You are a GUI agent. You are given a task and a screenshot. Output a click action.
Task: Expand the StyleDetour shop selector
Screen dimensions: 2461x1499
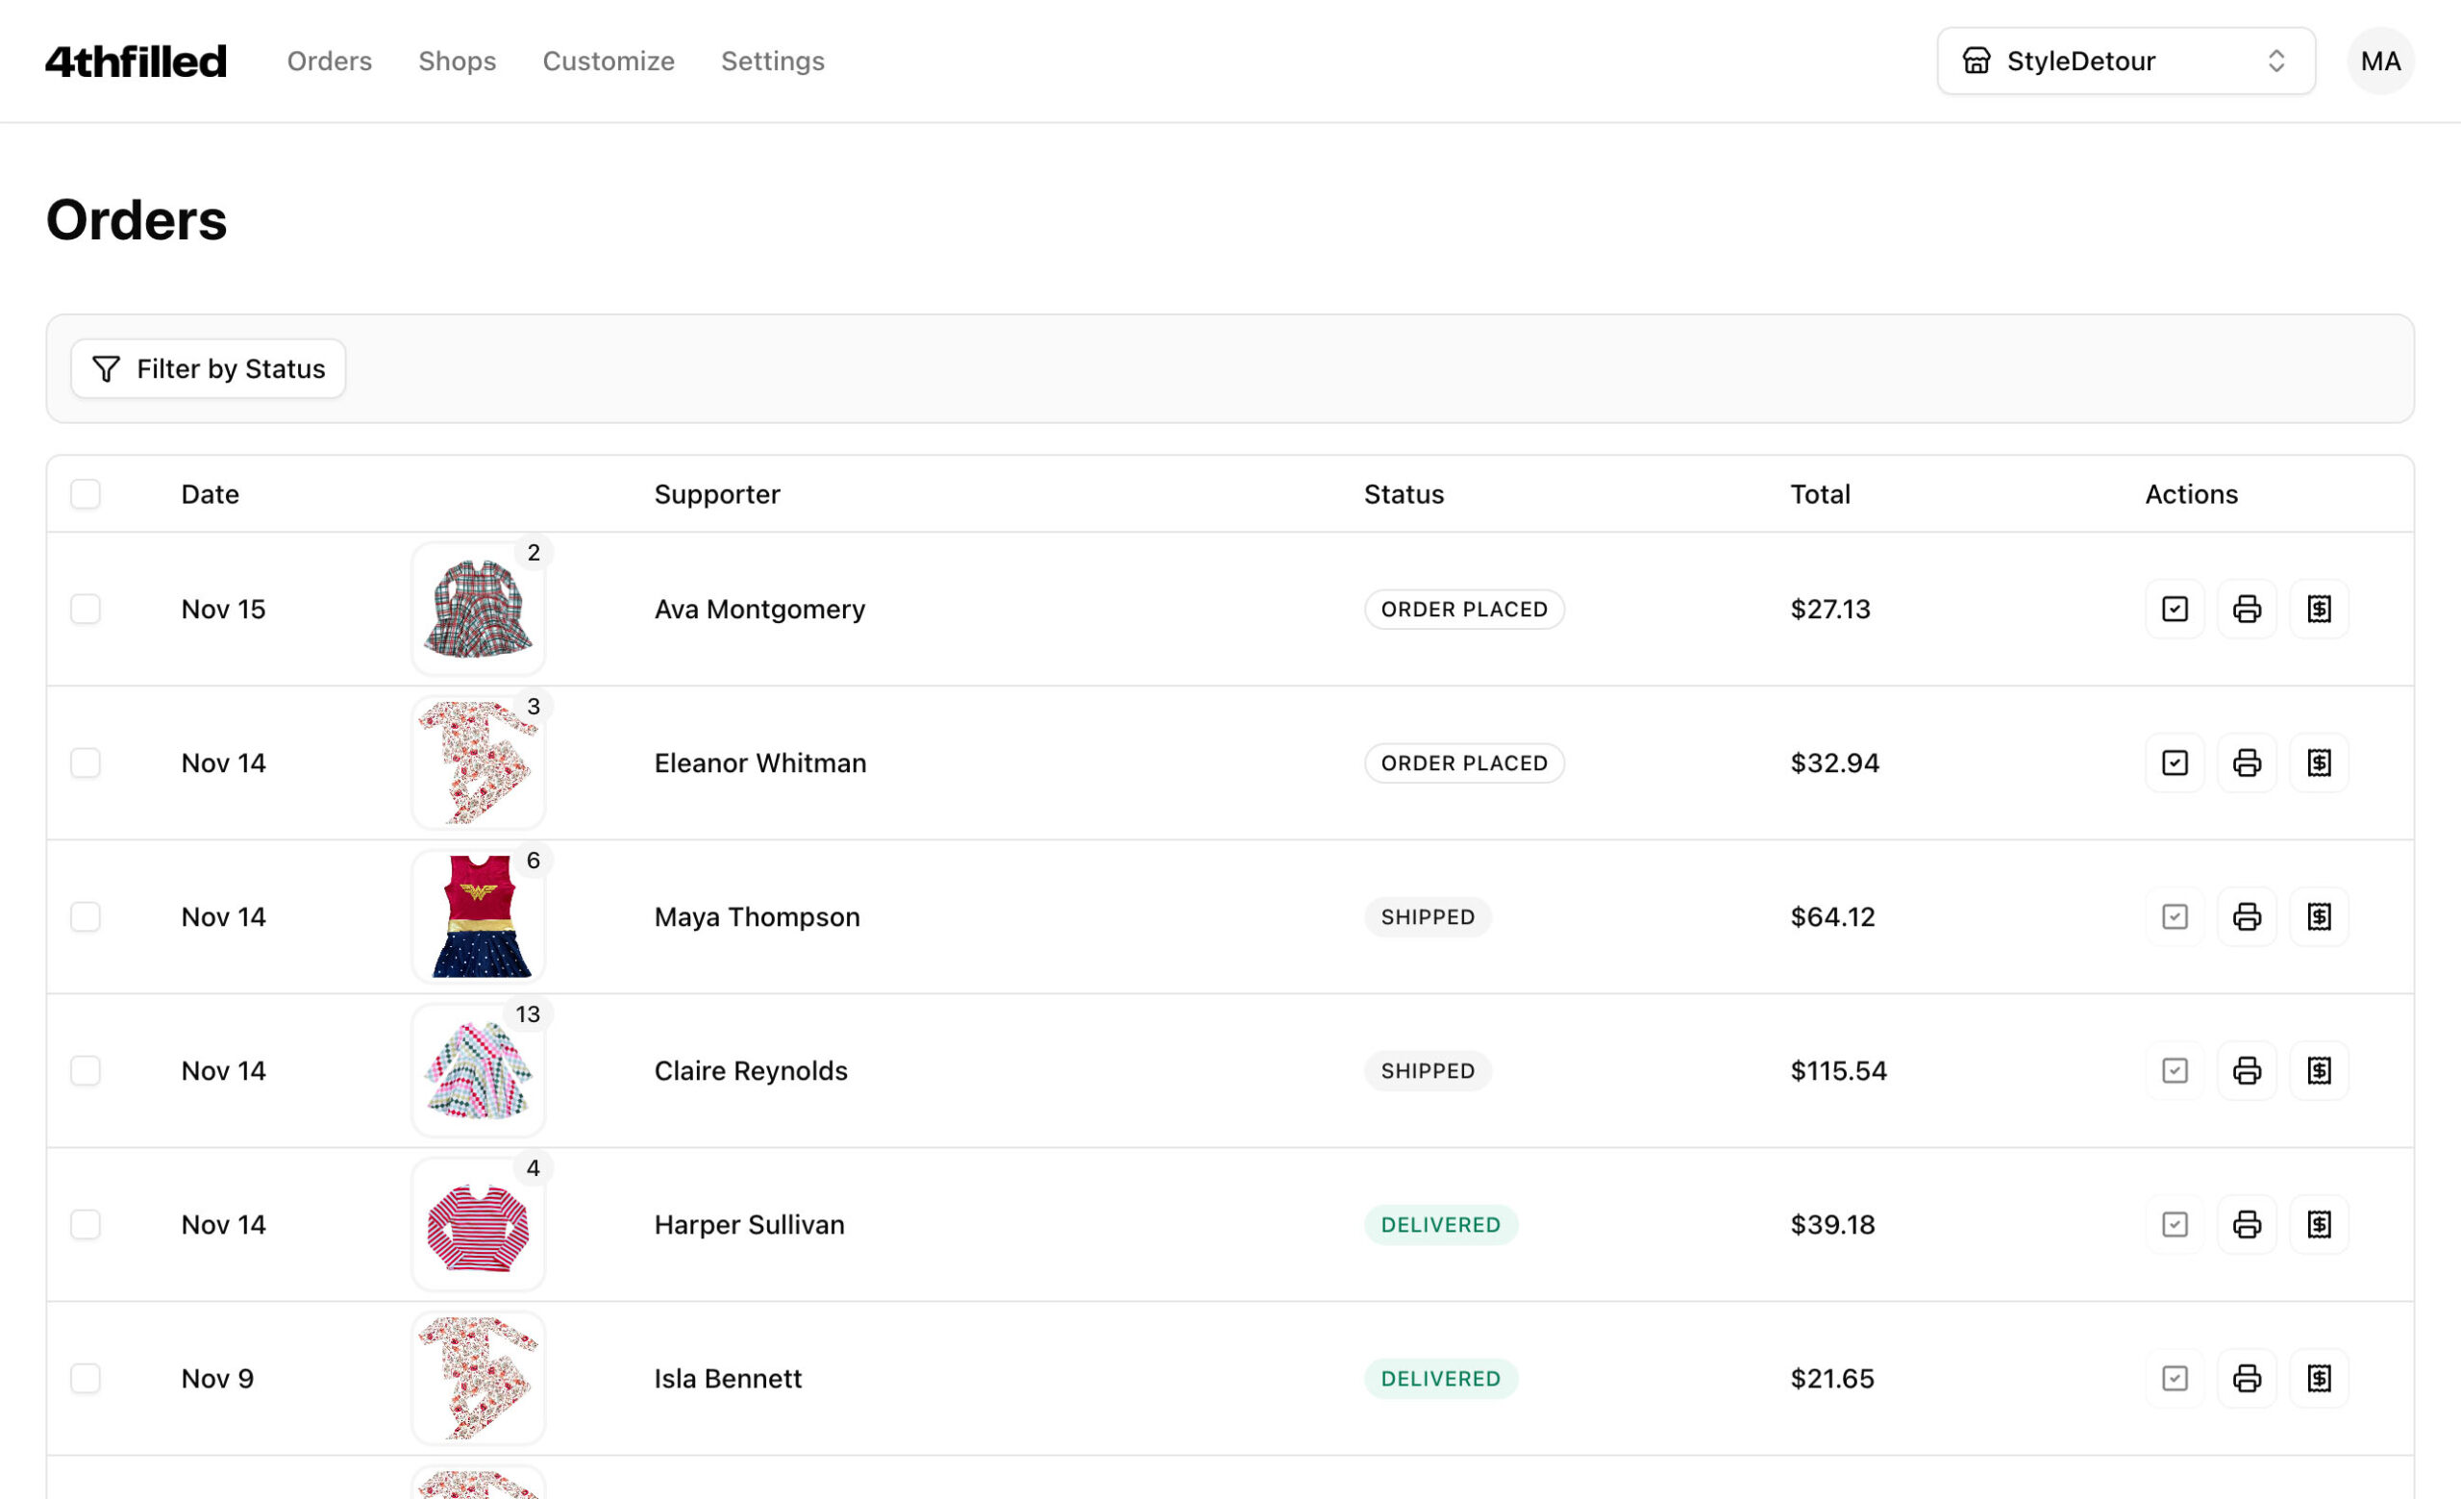click(x=2125, y=61)
